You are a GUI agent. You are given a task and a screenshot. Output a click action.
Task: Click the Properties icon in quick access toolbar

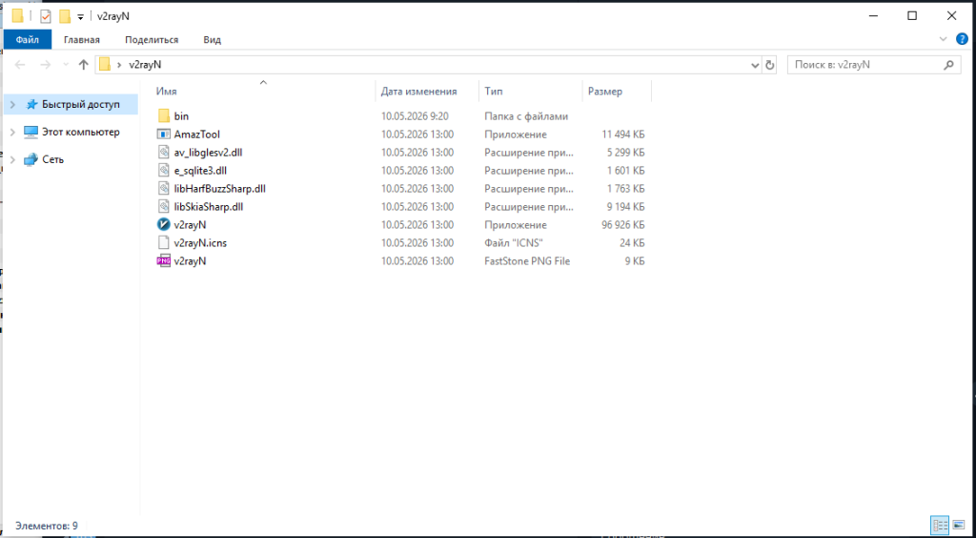46,16
